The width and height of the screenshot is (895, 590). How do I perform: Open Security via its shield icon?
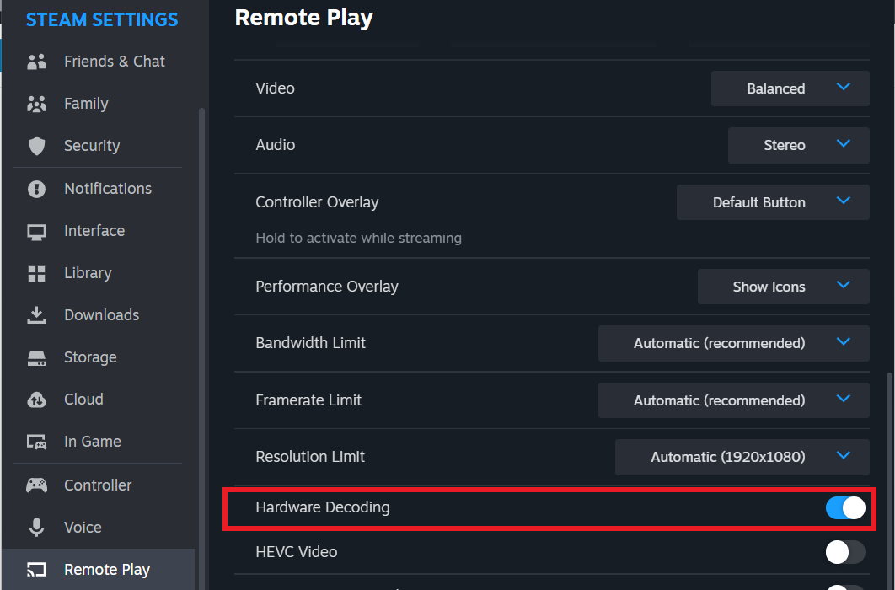(x=37, y=145)
